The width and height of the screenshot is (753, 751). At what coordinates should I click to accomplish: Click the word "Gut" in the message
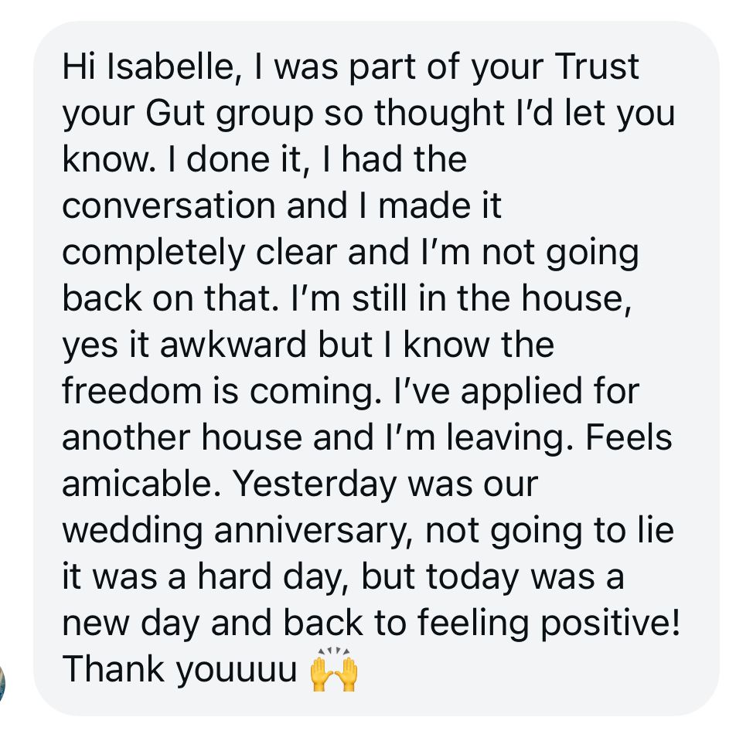click(175, 114)
